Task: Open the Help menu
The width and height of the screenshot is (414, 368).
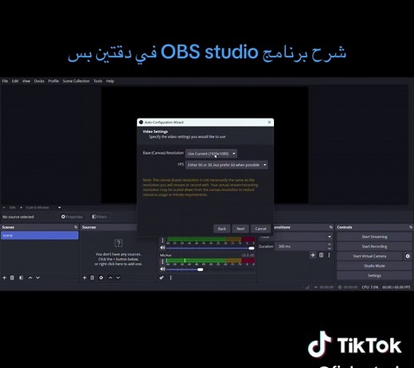Action: click(x=110, y=81)
